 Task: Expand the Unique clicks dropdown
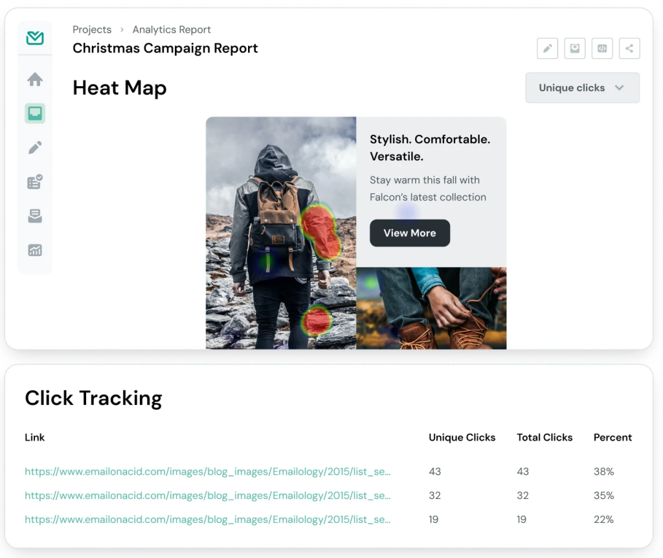(x=582, y=87)
